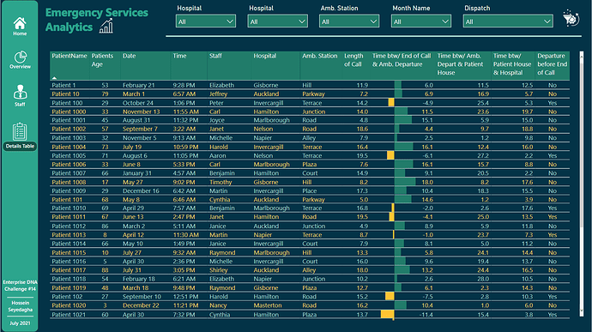Open the Overview pie chart icon
The width and height of the screenshot is (592, 332).
[x=20, y=57]
